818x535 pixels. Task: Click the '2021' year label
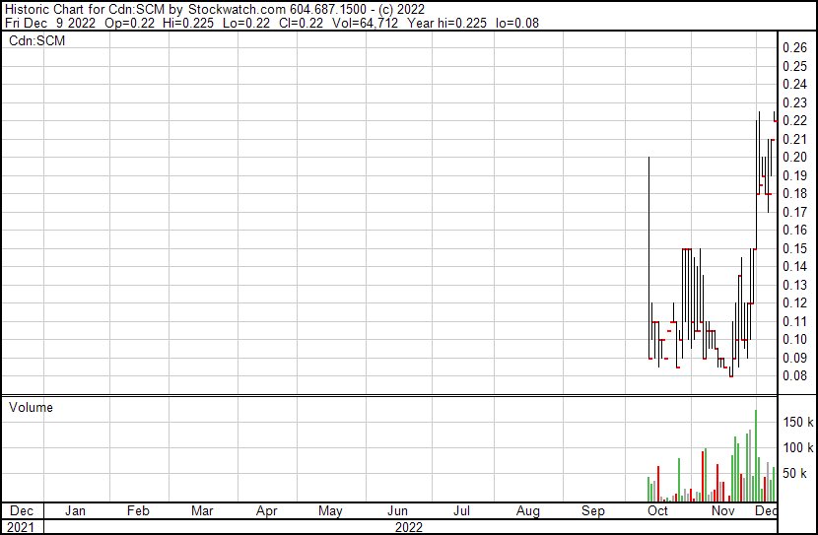point(21,527)
